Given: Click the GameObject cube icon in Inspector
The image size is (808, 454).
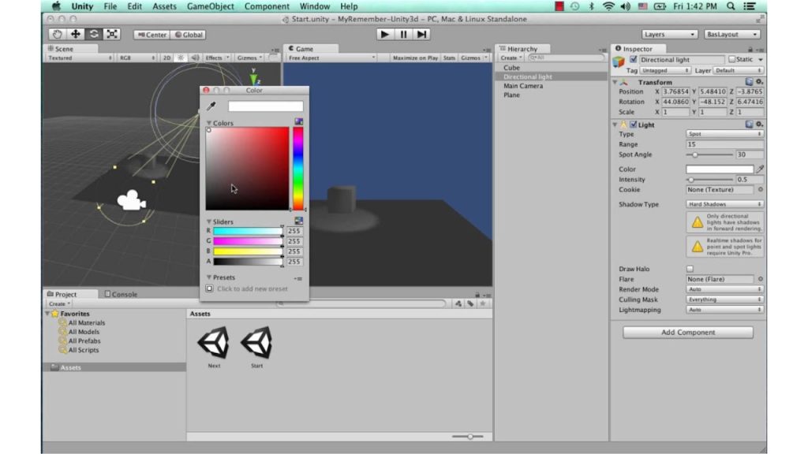Looking at the screenshot, I should [x=619, y=61].
